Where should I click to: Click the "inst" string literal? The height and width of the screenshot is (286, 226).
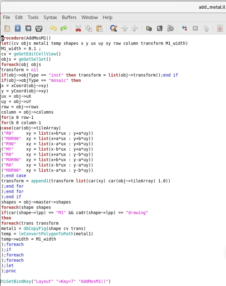click(x=56, y=75)
